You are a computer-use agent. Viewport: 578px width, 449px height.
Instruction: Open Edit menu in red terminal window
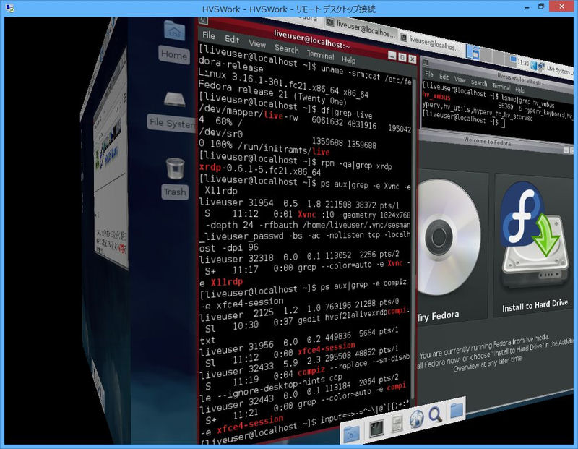click(x=232, y=39)
